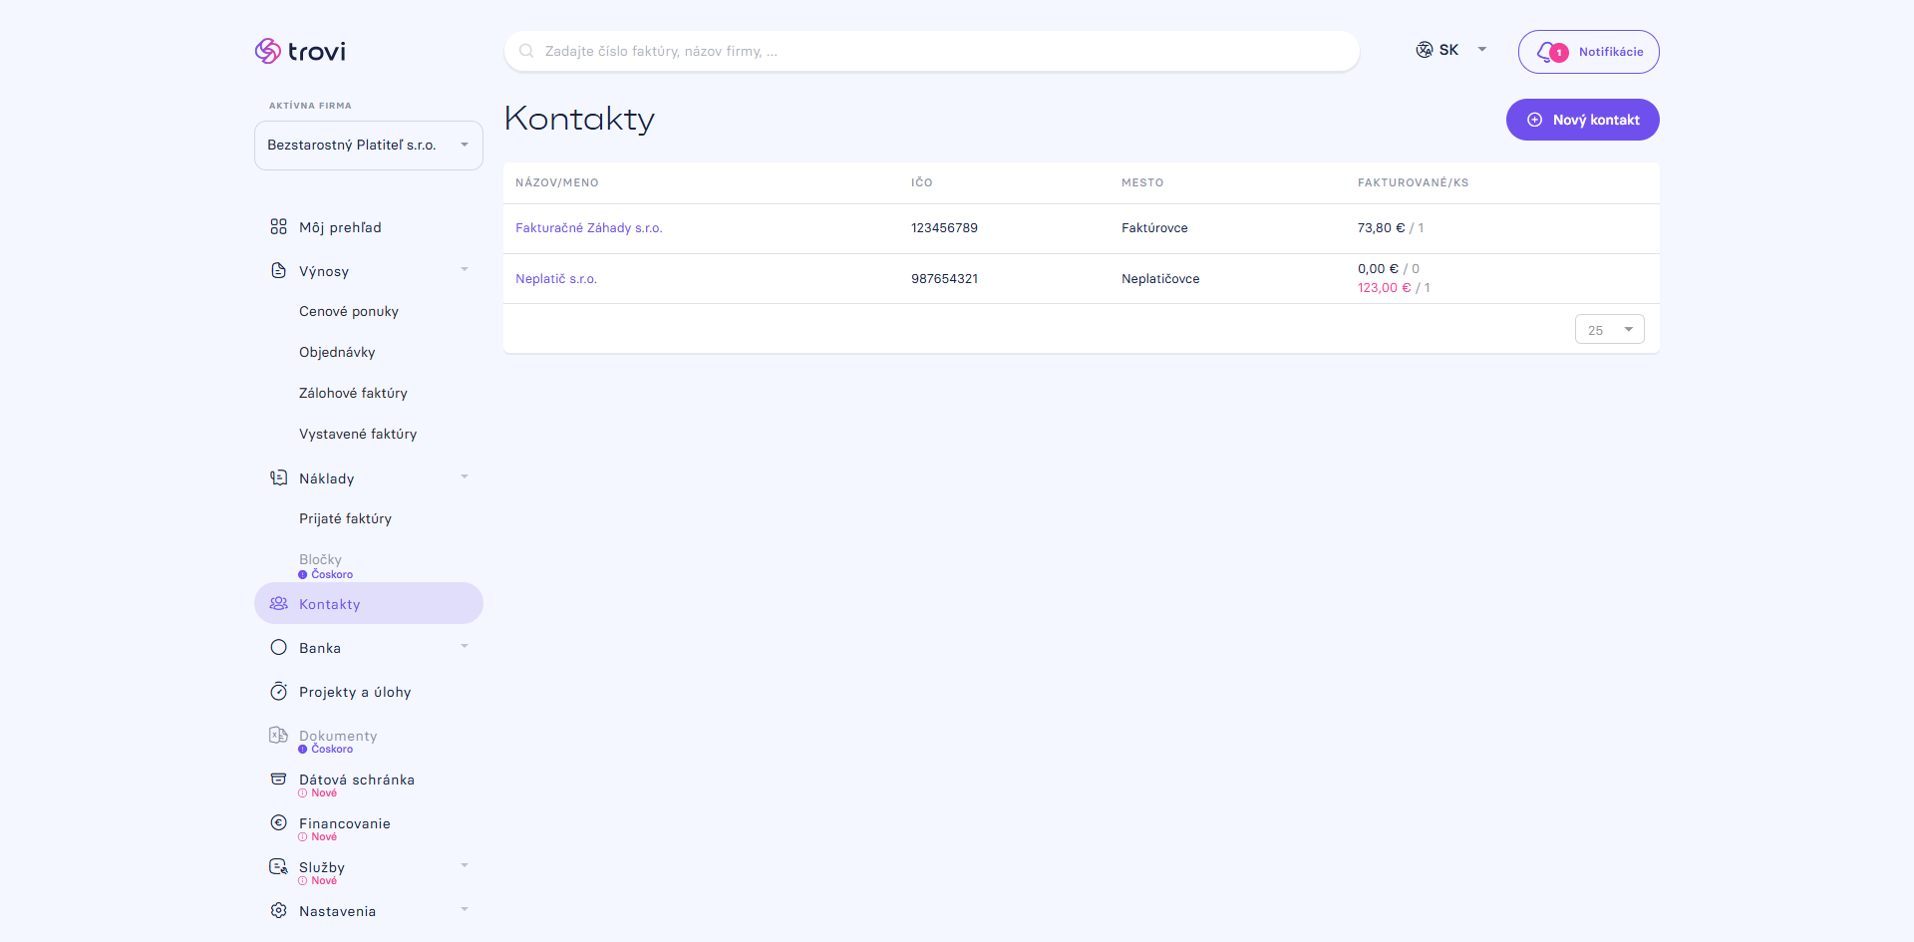Open the notification bell icon
This screenshot has height=942, width=1914.
click(x=1546, y=52)
